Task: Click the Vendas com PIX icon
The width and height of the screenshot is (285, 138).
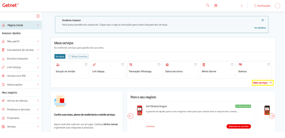Action: (3, 76)
